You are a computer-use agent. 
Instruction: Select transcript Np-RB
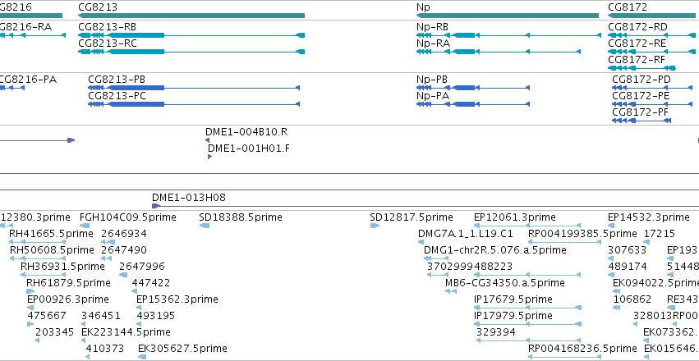tap(508, 35)
